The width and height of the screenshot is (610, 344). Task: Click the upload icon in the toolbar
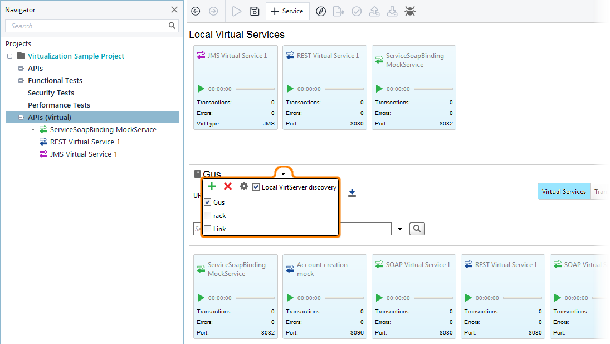(374, 11)
